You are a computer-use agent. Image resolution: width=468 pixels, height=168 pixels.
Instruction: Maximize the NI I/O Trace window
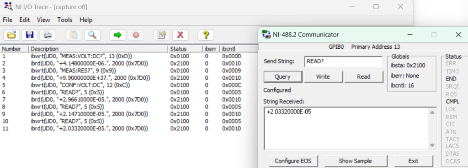[376, 6]
